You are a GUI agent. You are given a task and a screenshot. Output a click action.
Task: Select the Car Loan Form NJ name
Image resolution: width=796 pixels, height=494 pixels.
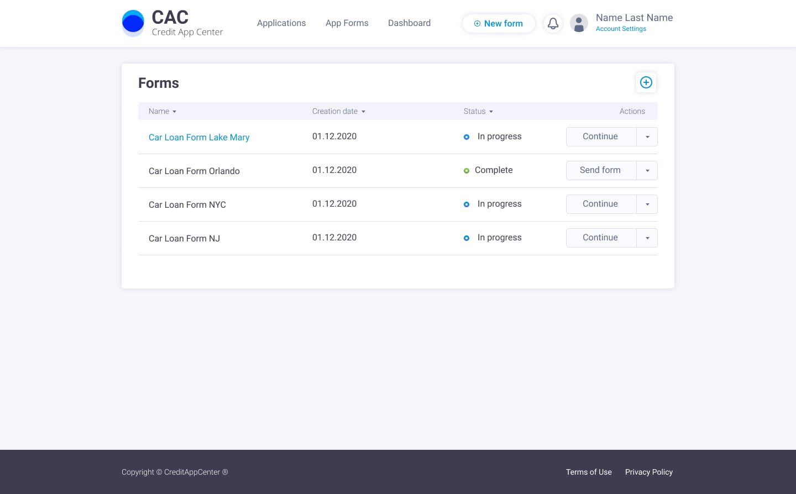click(184, 238)
